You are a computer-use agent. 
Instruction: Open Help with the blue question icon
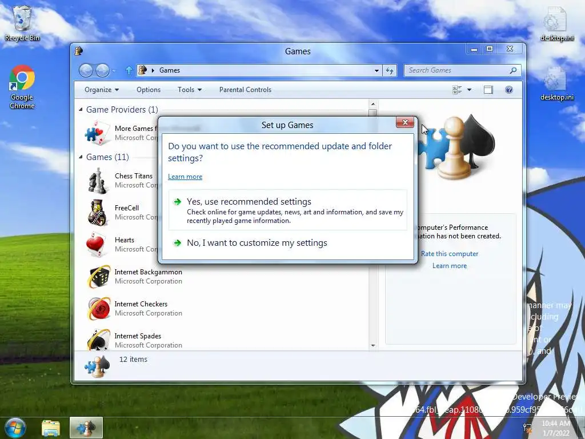point(509,90)
